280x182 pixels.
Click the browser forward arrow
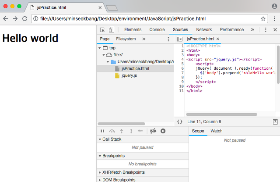click(15, 18)
